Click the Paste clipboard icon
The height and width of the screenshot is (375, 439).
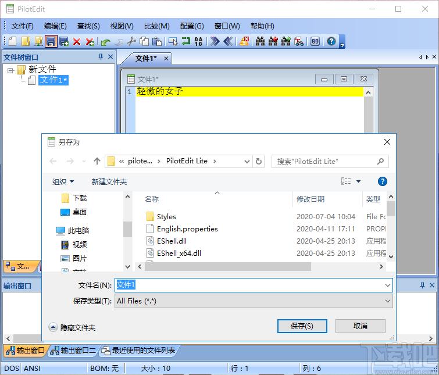(157, 41)
